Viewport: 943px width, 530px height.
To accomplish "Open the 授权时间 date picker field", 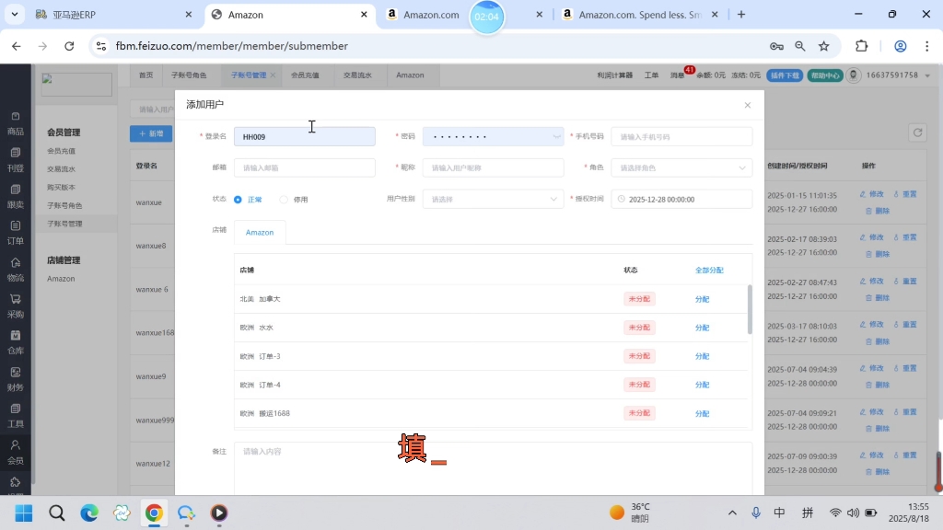I will pyautogui.click(x=681, y=199).
